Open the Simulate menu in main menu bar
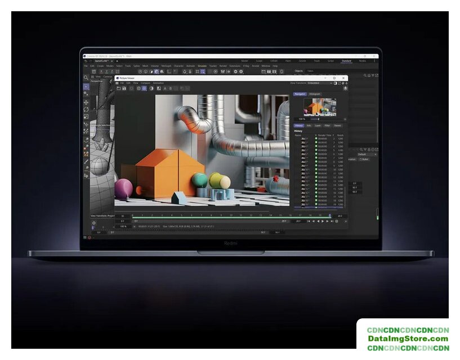The image size is (460, 360). pos(202,66)
